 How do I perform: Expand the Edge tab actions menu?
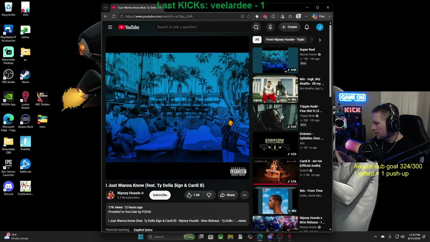[105, 7]
